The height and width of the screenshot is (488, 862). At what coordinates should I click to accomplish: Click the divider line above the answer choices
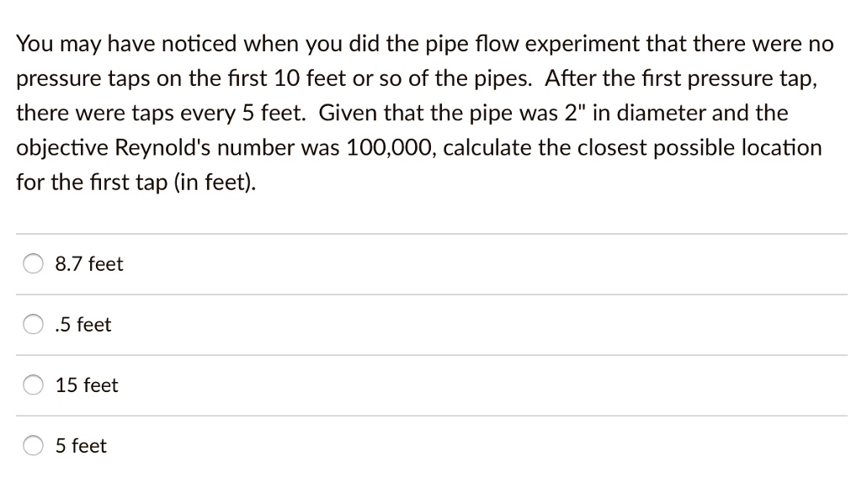point(431,234)
